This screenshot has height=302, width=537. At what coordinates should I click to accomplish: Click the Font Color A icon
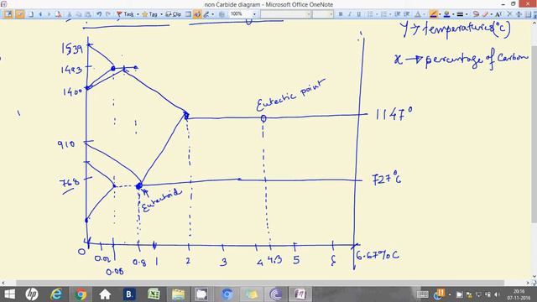[x=418, y=14]
